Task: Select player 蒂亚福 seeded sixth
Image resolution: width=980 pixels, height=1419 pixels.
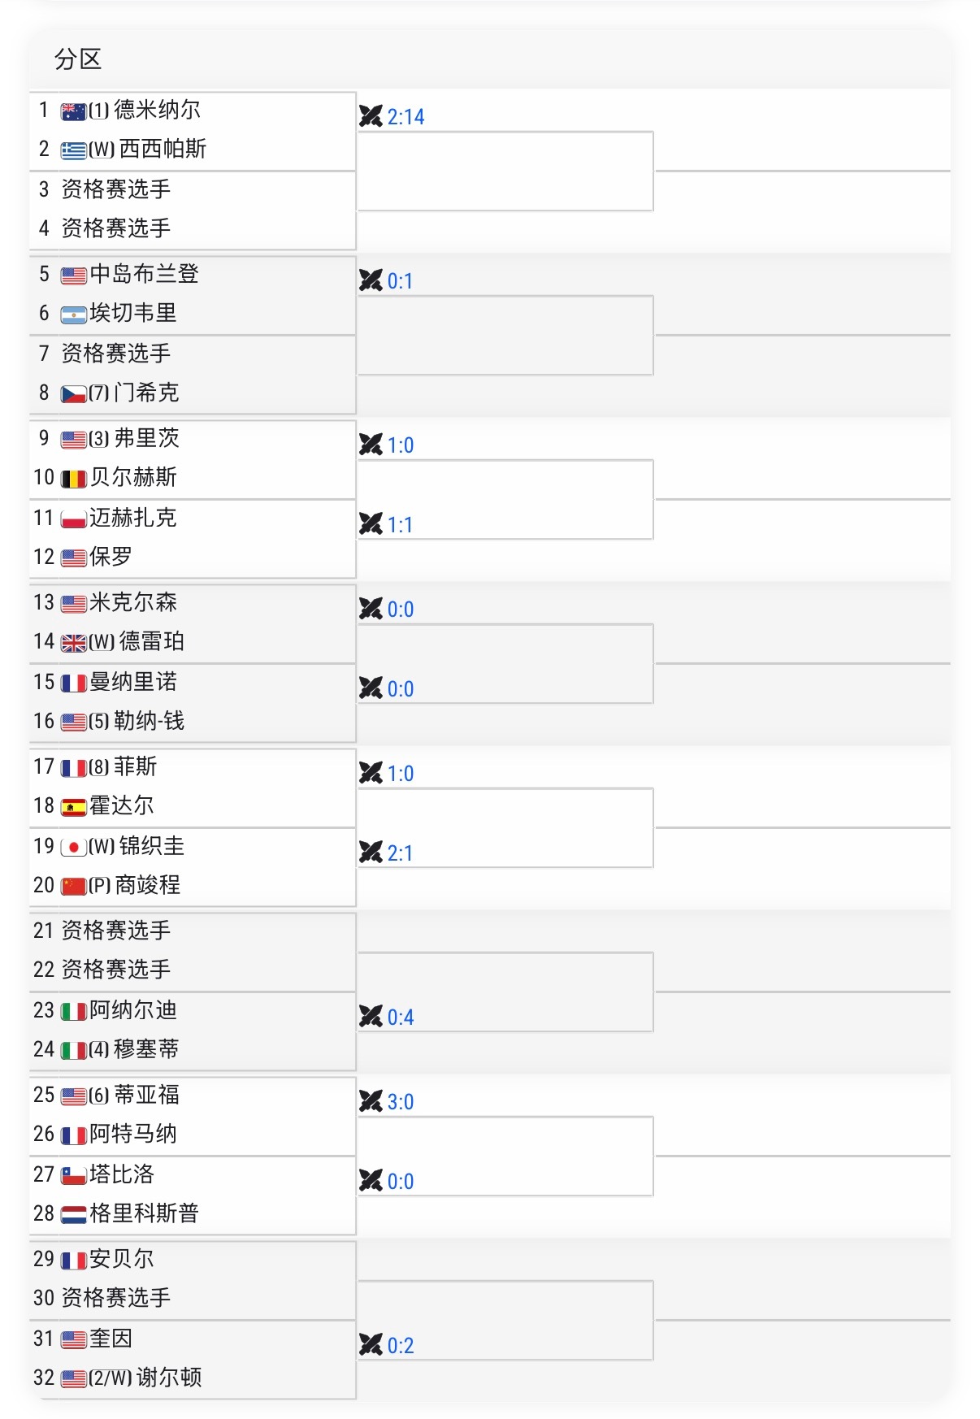Action: point(146,1095)
